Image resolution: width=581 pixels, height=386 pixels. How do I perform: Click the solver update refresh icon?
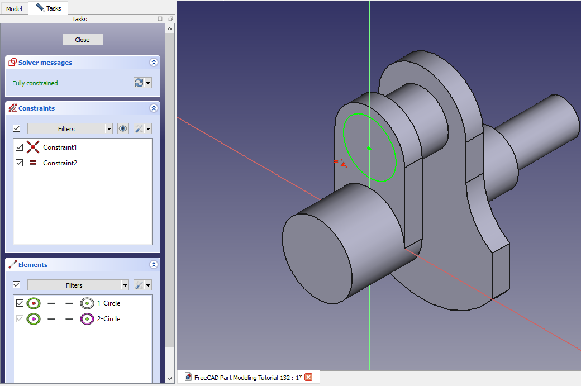point(139,83)
